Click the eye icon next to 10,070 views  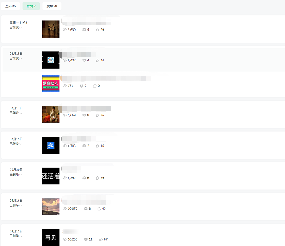tap(65, 208)
